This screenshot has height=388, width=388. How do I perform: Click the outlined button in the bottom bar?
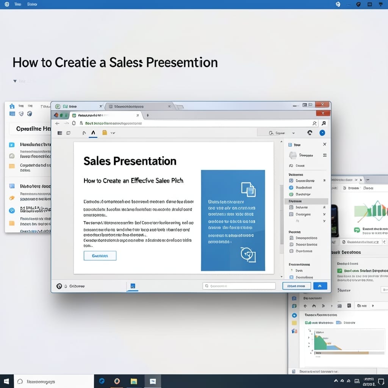pyautogui.click(x=296, y=286)
